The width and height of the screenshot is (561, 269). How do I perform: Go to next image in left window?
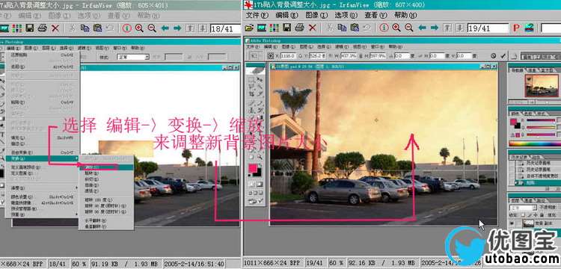(177, 28)
